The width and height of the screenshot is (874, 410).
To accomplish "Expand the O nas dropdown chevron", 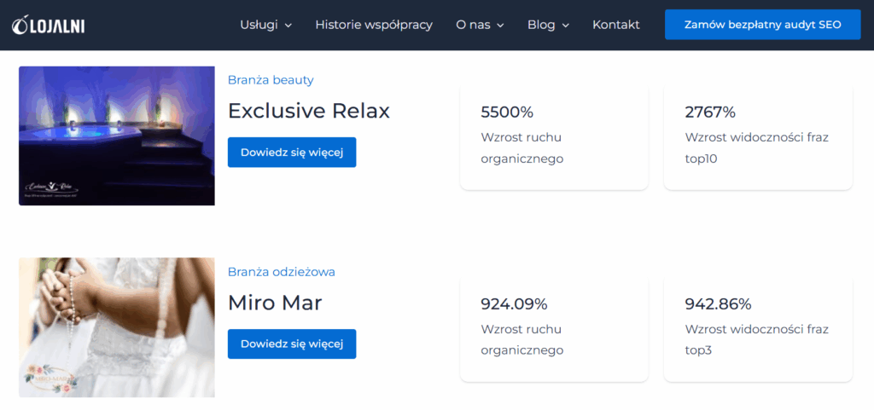I will pyautogui.click(x=500, y=26).
